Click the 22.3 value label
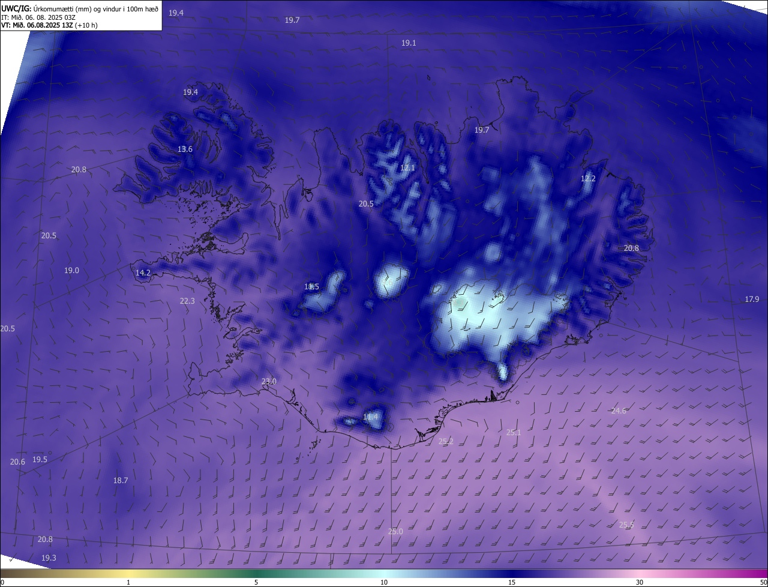The height and width of the screenshot is (587, 768). click(x=187, y=301)
